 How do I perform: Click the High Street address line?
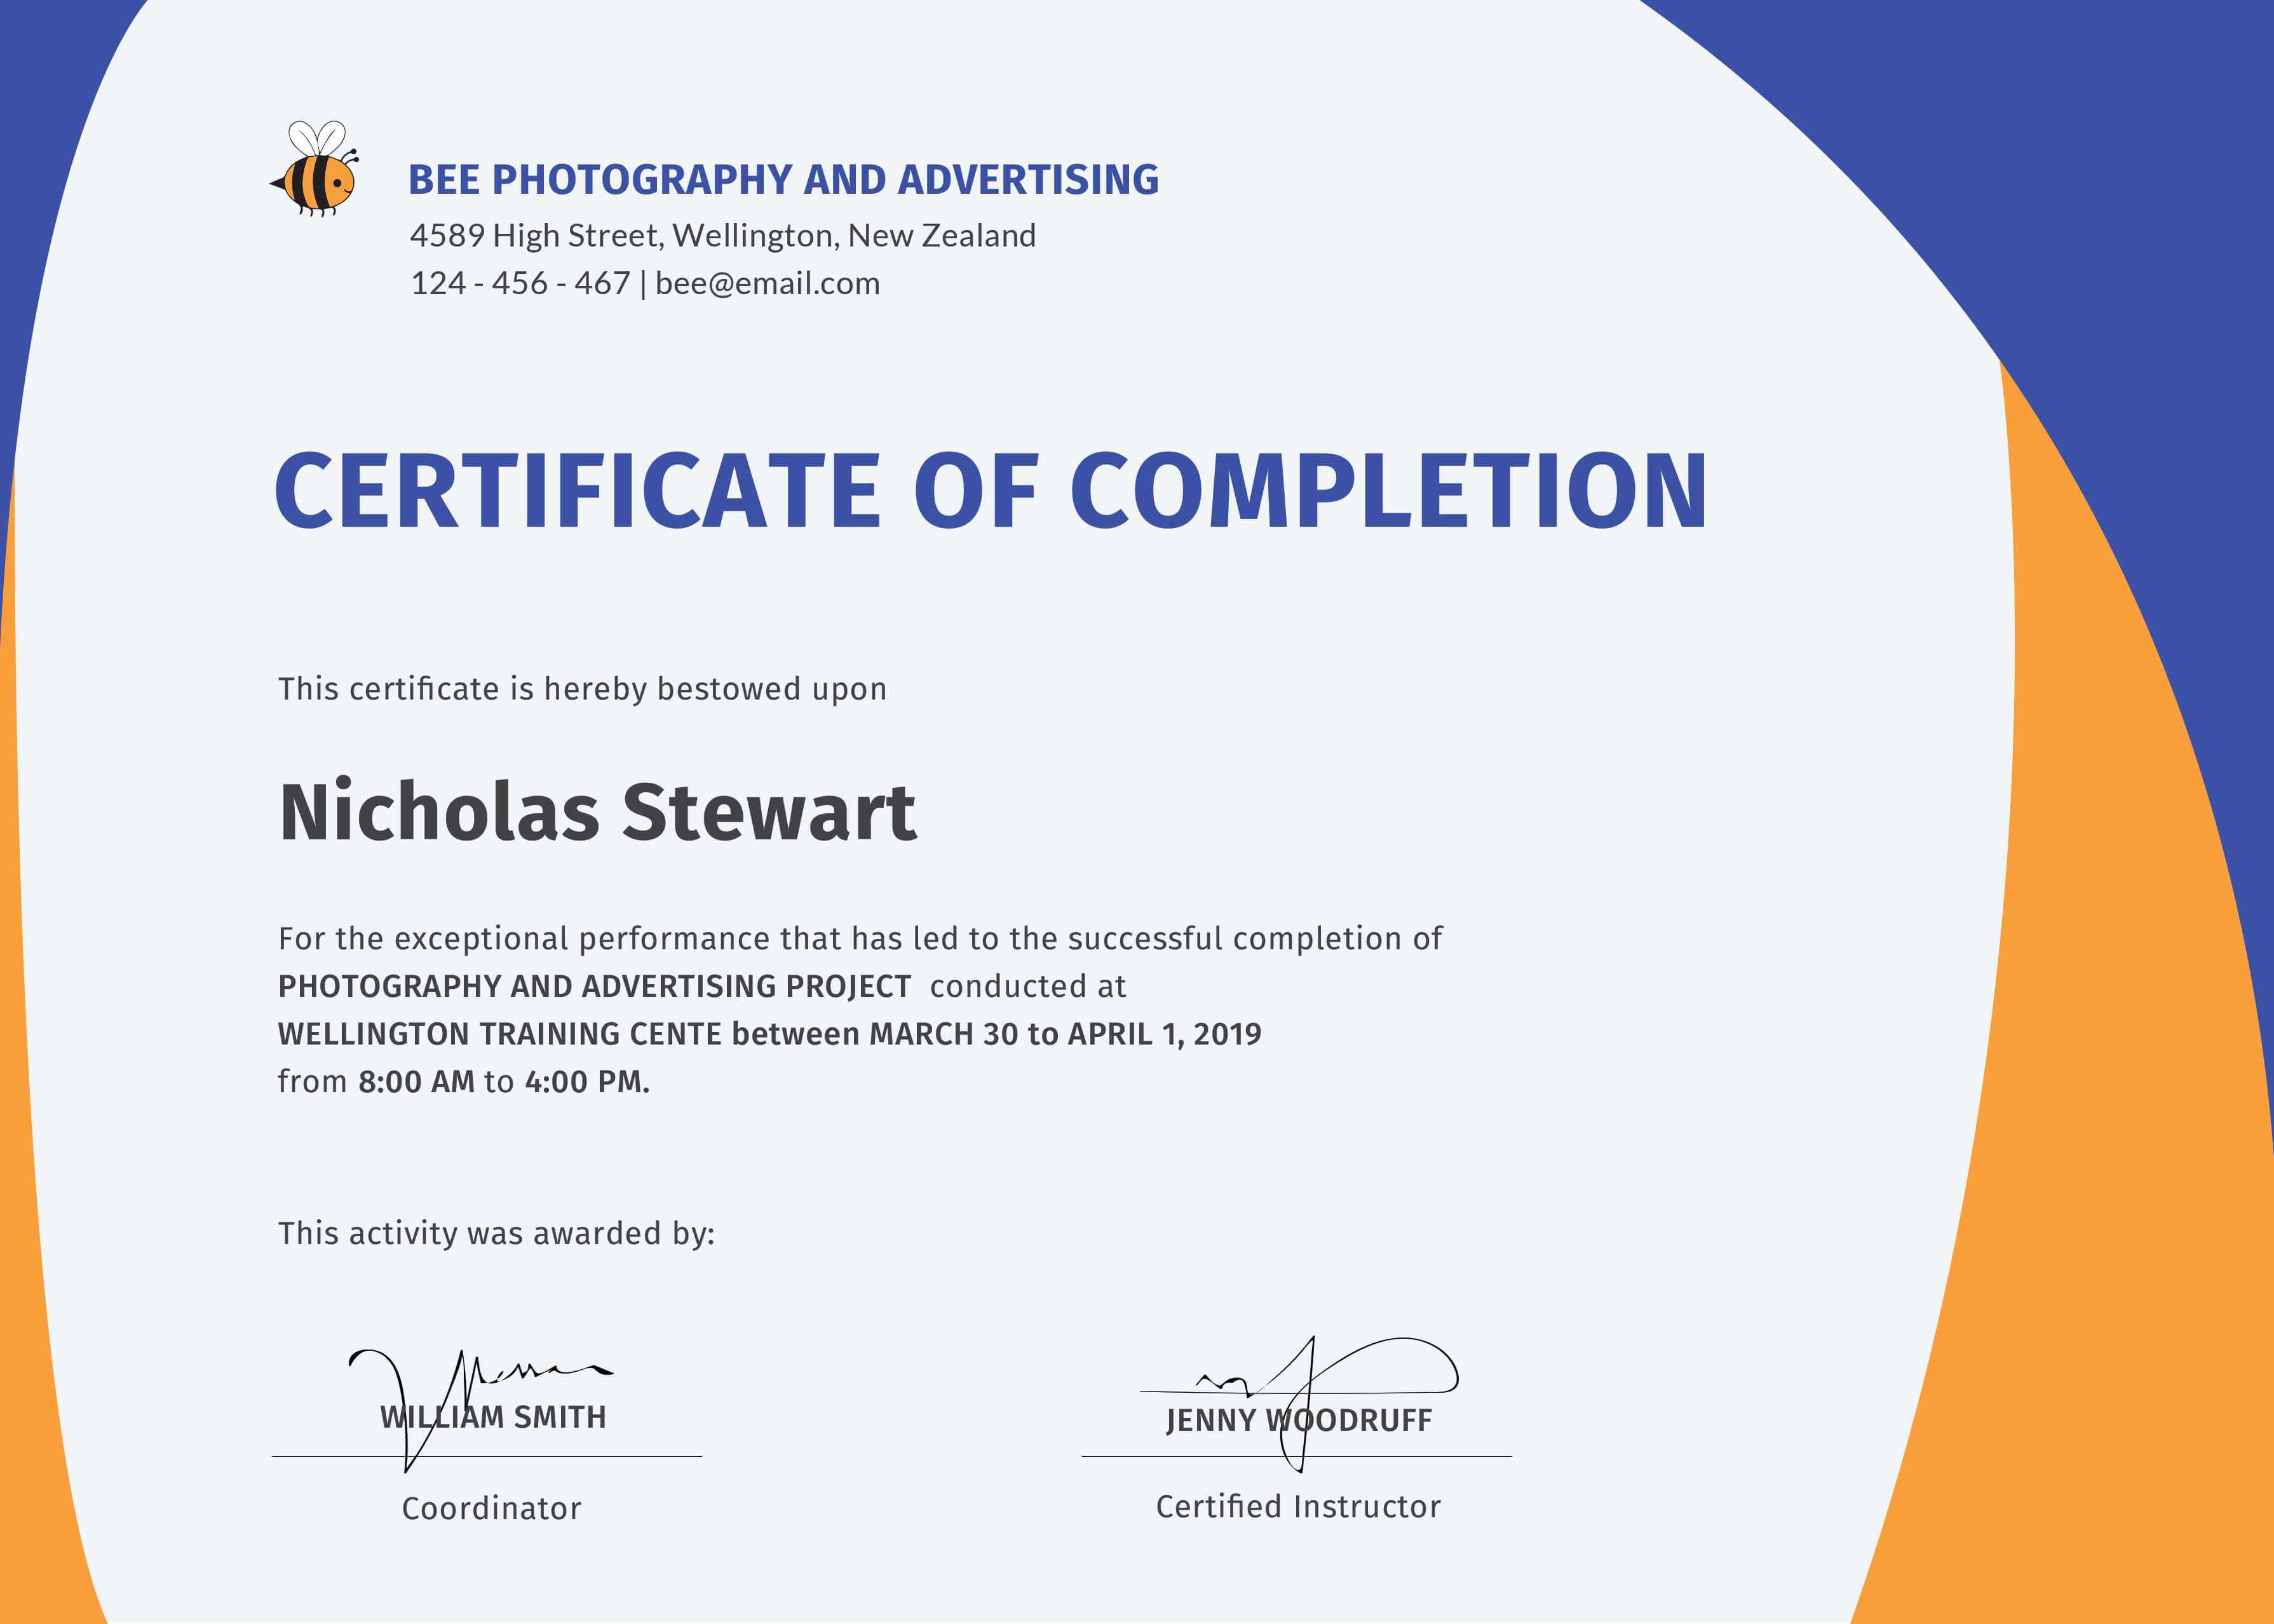click(x=722, y=236)
